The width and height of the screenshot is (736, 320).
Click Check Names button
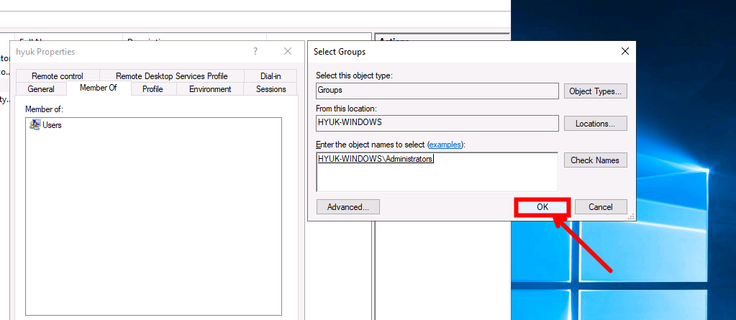tap(595, 160)
